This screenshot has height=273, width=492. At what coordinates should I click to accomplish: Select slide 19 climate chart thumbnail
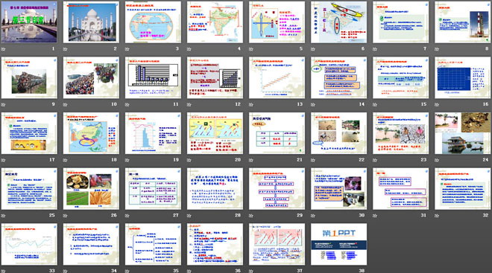153,133
